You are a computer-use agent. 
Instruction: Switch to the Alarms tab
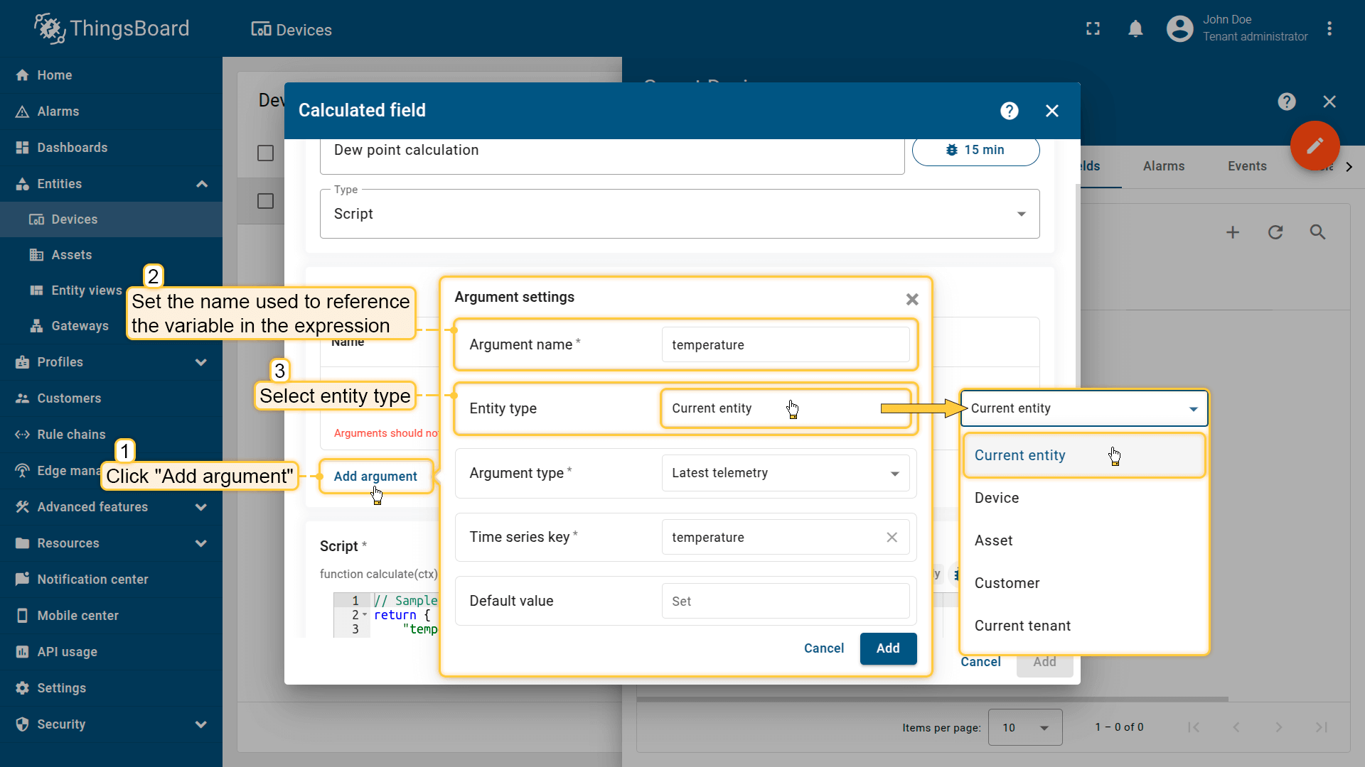coord(1163,166)
